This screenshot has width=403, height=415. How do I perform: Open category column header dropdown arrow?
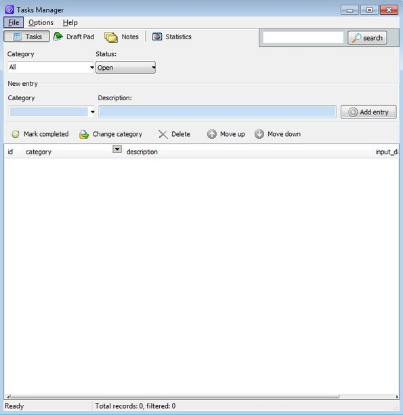[x=117, y=149]
